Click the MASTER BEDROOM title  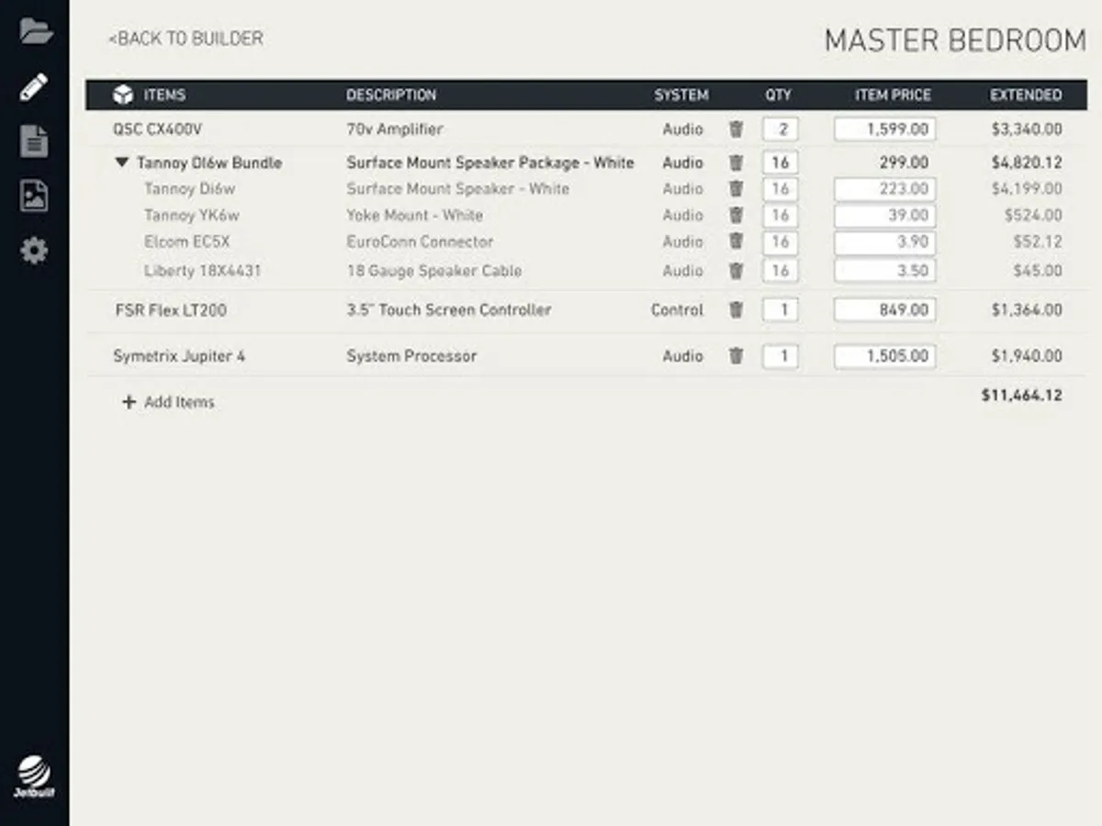955,40
